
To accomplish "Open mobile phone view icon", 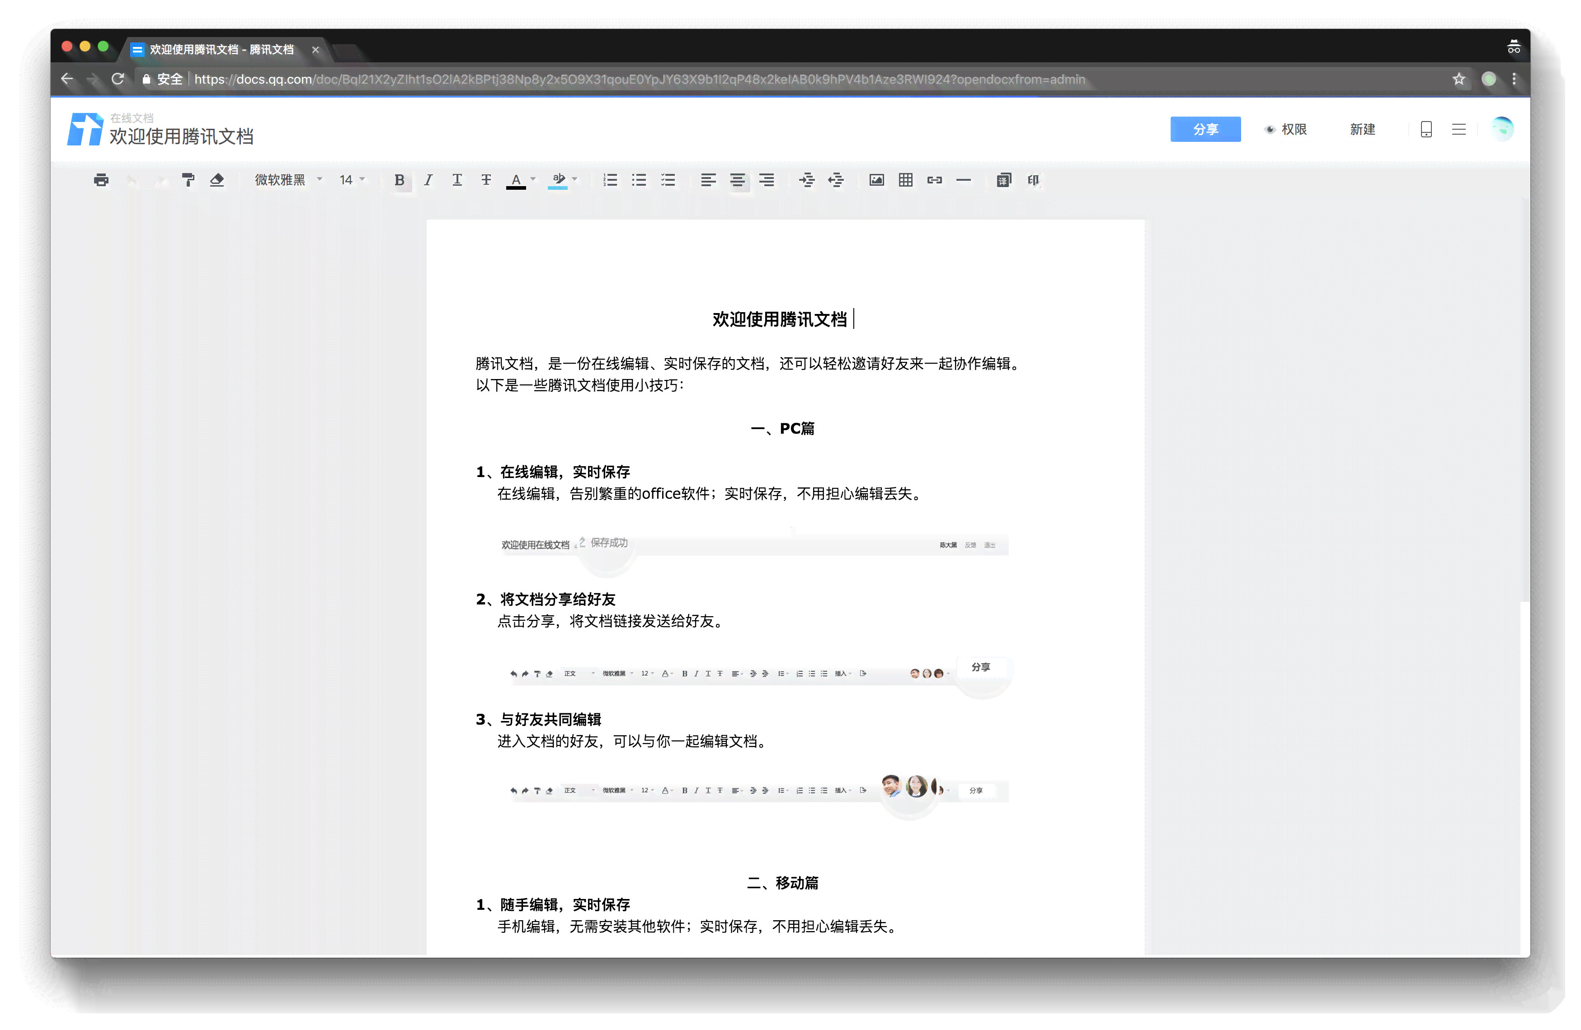I will pos(1426,129).
